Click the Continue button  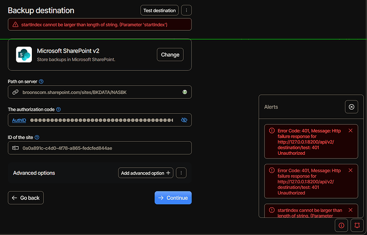pos(173,198)
